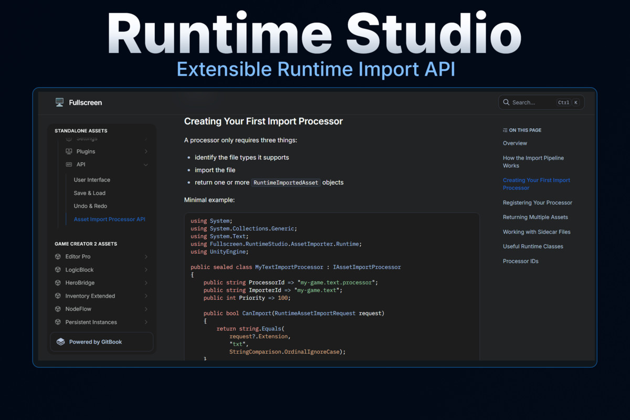Screen dimensions: 630x420
Task: Expand the Inventory Extended chevron
Action: (x=146, y=296)
